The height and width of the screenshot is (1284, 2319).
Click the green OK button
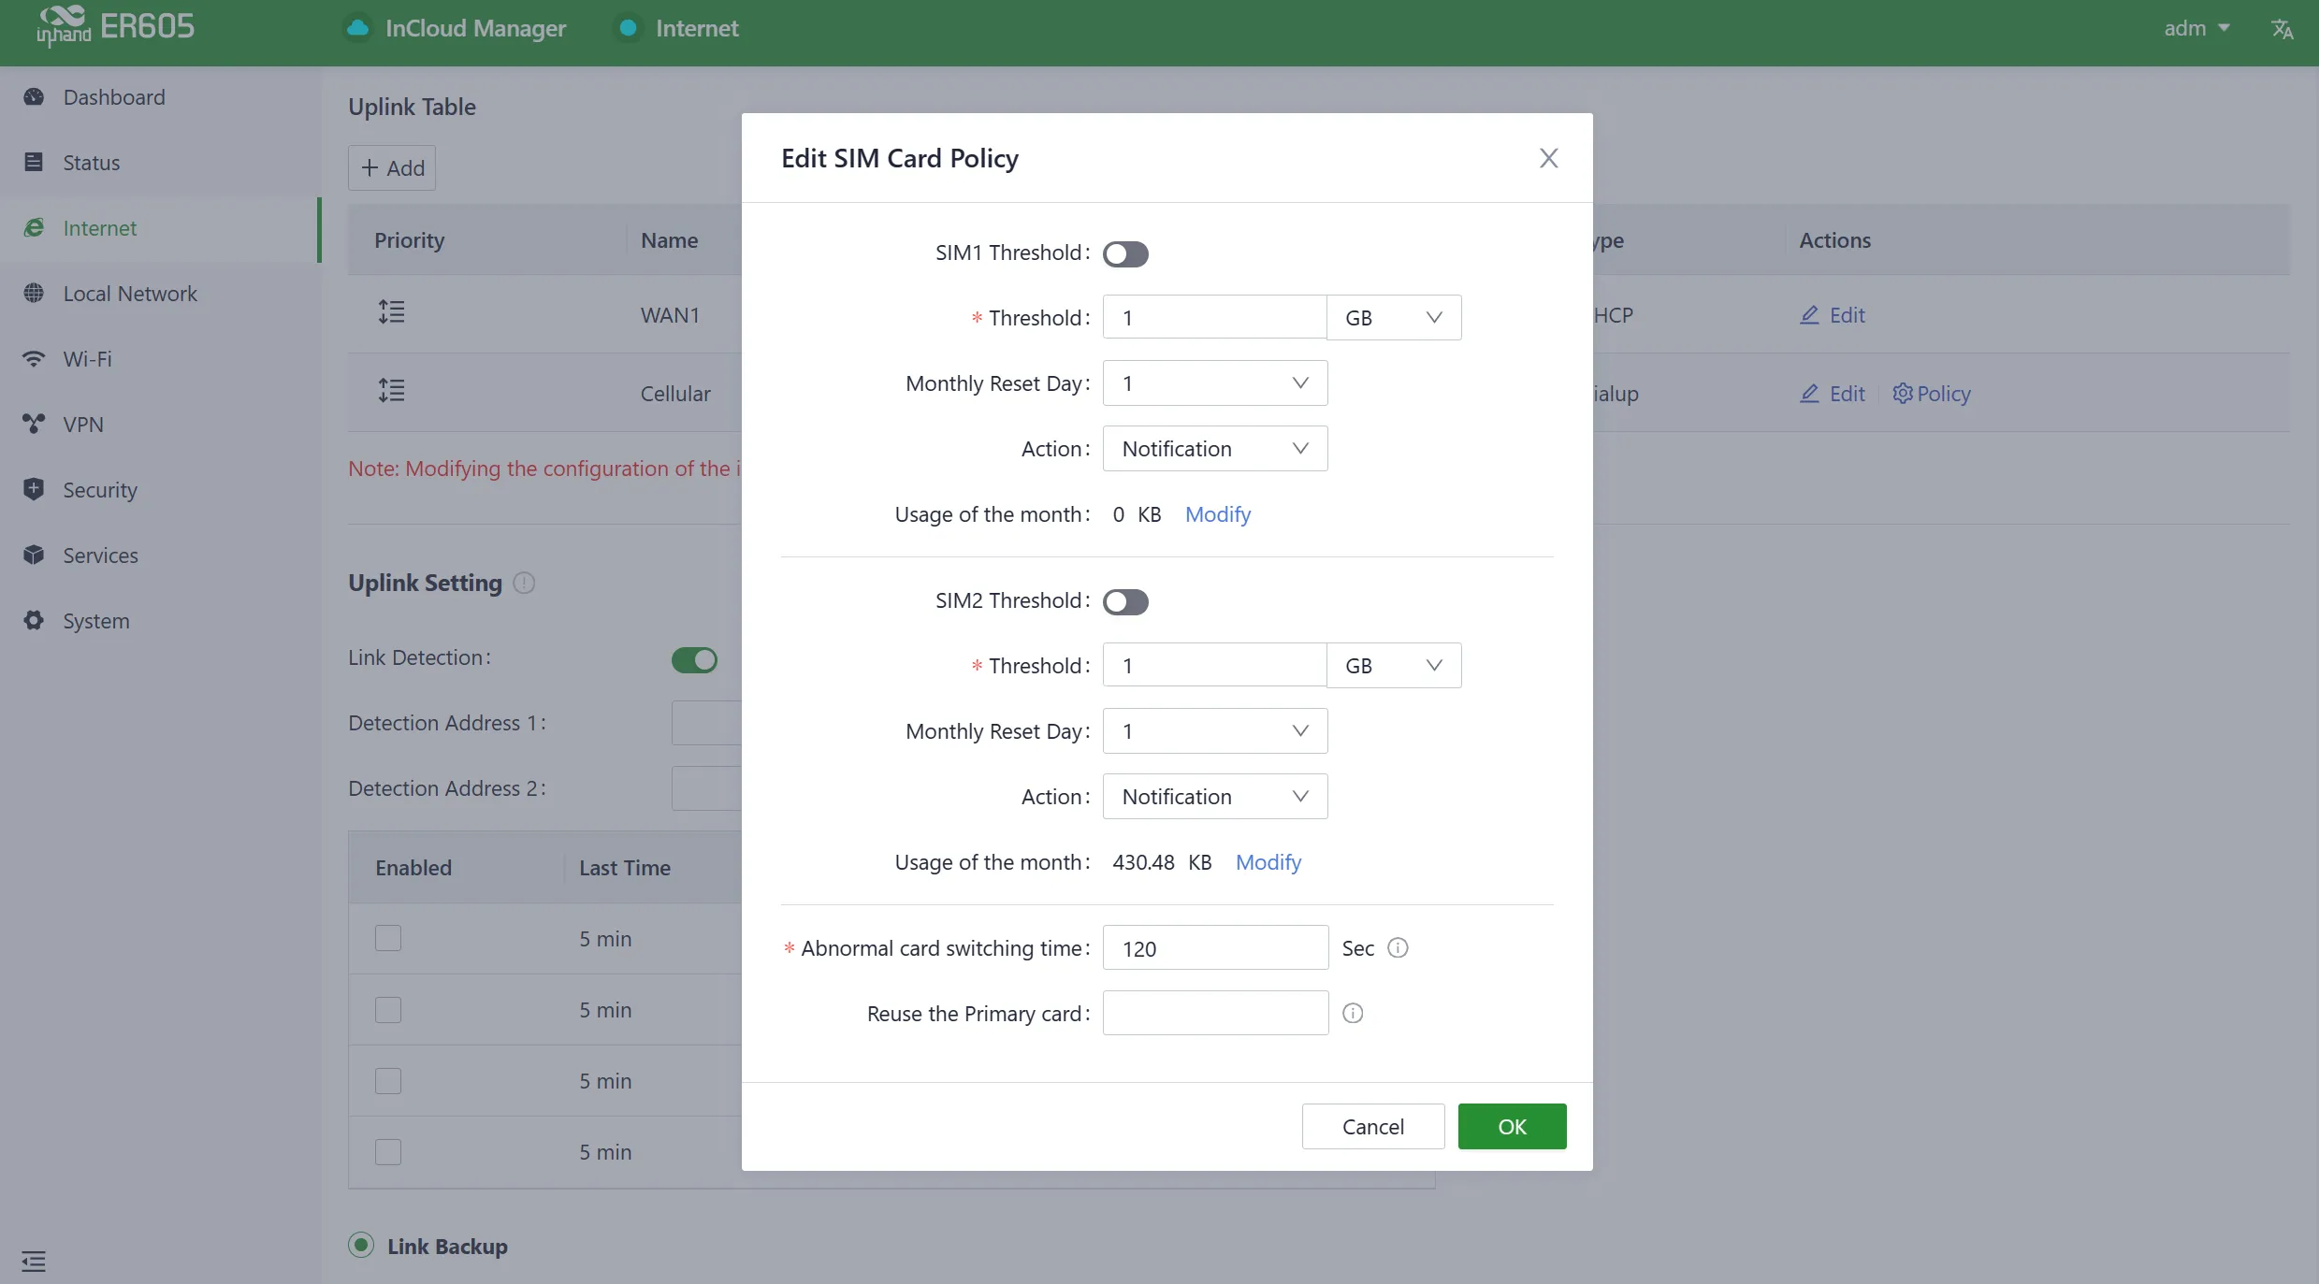1512,1126
